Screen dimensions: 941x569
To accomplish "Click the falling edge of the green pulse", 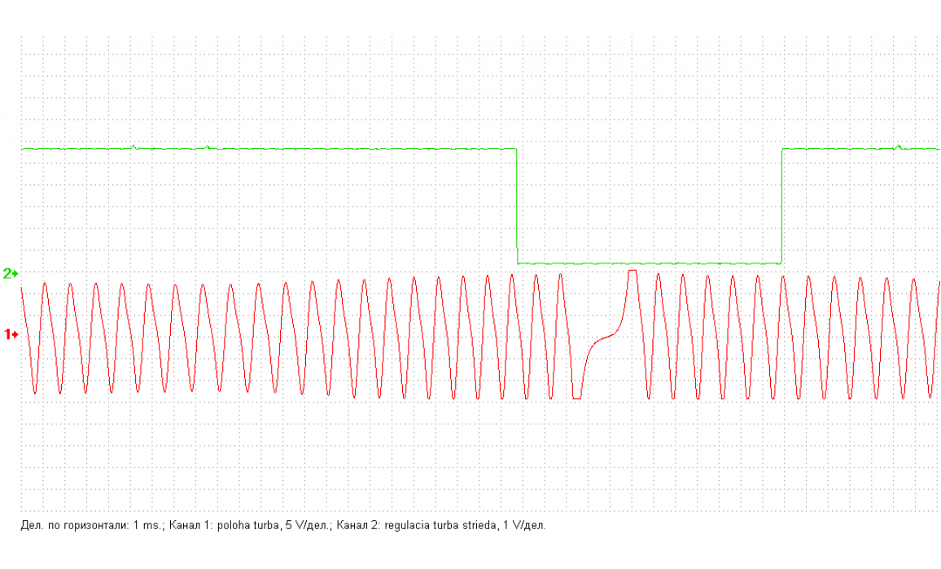I will pyautogui.click(x=517, y=206).
